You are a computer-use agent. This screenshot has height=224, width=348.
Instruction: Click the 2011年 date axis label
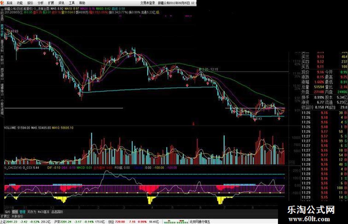pyautogui.click(x=8, y=207)
